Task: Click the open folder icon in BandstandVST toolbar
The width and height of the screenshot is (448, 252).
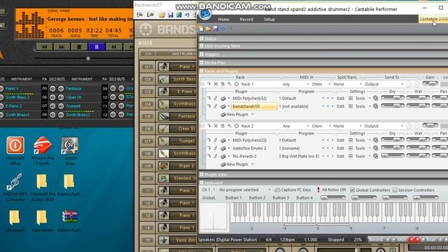Action: pos(162,15)
